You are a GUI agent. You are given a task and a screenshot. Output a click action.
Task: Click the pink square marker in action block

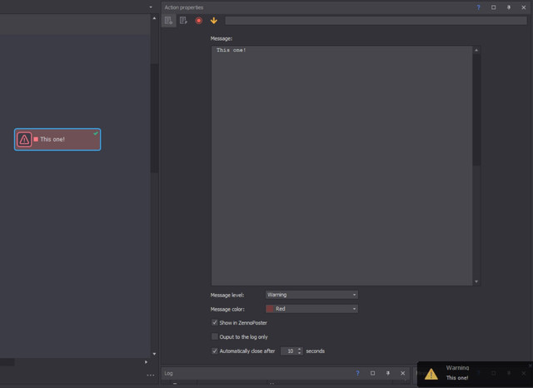36,139
